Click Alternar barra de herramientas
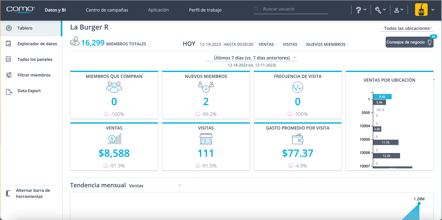Screen dimensions: 442x220 [x=33, y=193]
